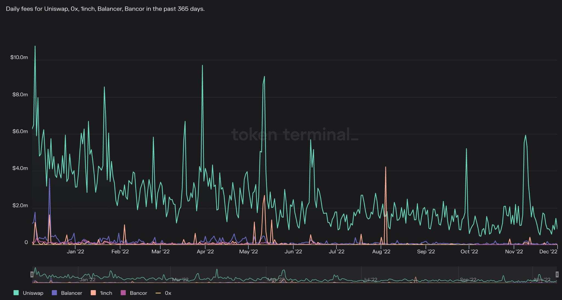Click the chart title about daily fees
This screenshot has height=300, width=562.
pyautogui.click(x=105, y=9)
